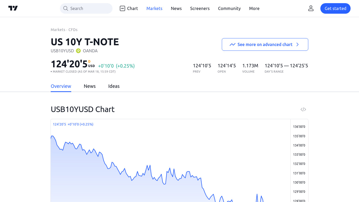Click the 124'20'5 main price
The image size is (359, 202).
(69, 64)
